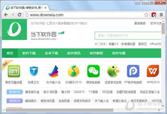Screen dimensions: 167x114
Task: Open the 软件资讯 navigation item
Action: click(x=74, y=53)
